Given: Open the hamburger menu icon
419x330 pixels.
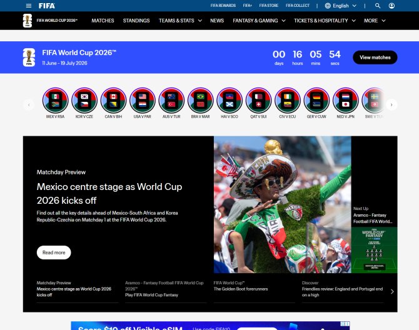Looking at the screenshot, I should 29,6.
